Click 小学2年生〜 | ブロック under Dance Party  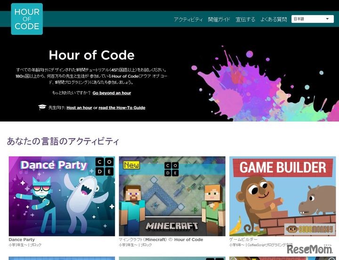click(25, 245)
